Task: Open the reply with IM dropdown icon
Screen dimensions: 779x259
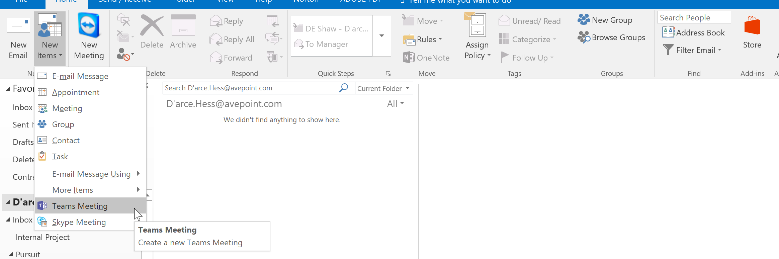Action: (274, 39)
